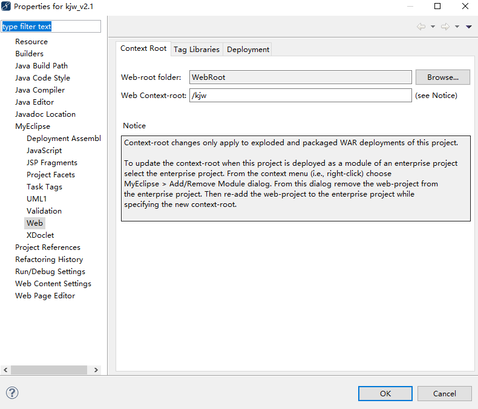Click the Cancel button

445,393
